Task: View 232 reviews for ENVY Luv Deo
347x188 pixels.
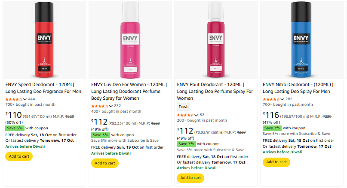Action: [117, 106]
